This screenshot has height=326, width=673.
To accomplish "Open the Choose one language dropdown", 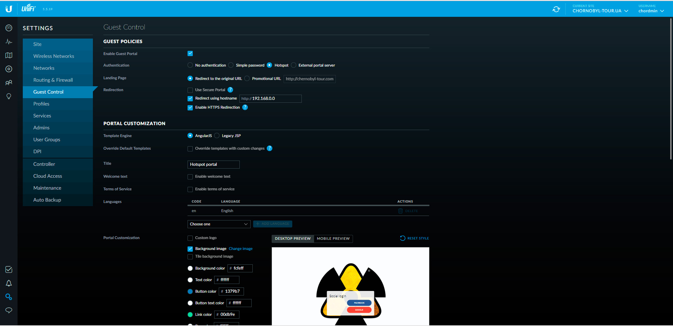I will pos(219,224).
